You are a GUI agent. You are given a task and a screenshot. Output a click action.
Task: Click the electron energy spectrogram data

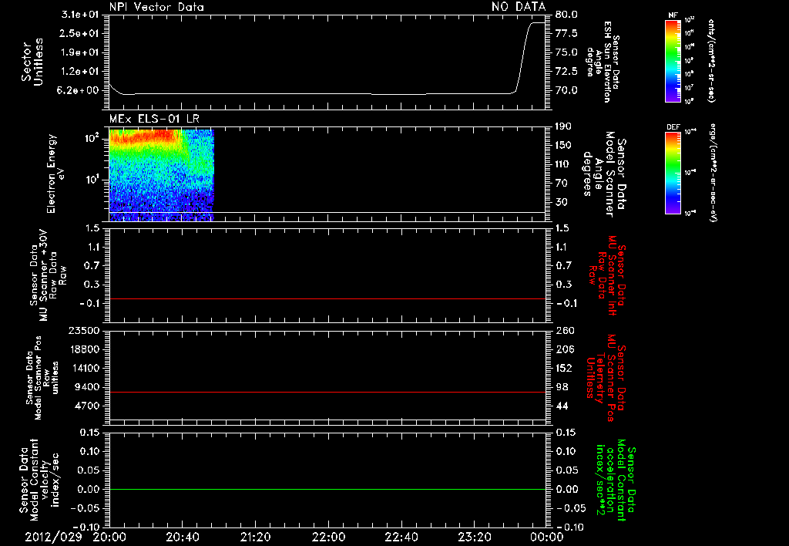pos(162,175)
